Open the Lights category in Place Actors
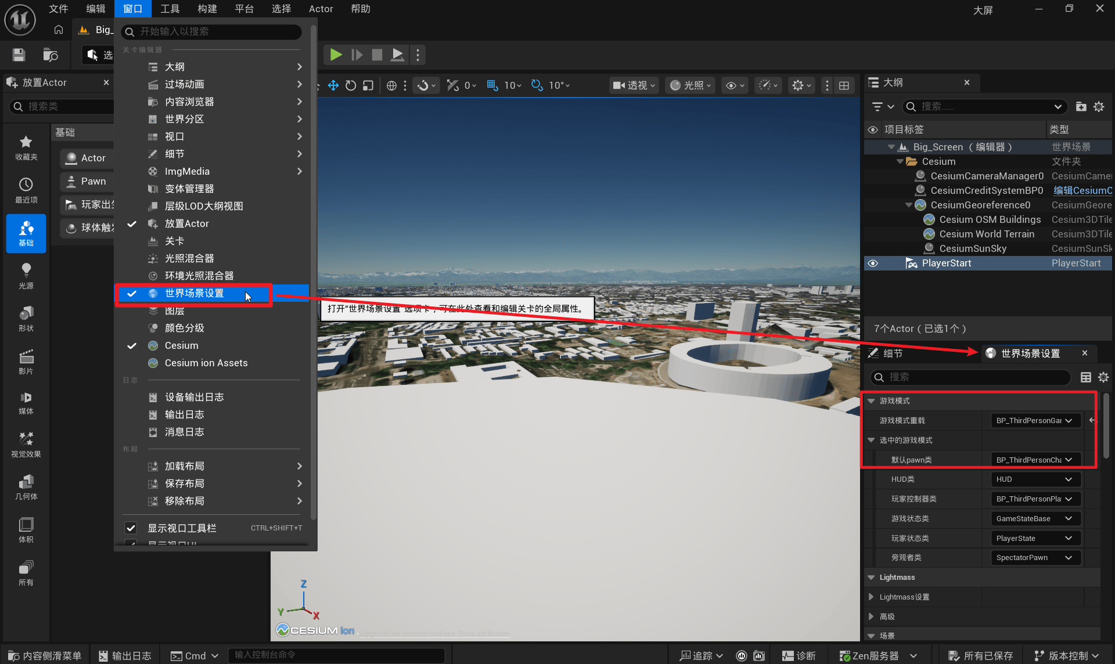 click(x=26, y=276)
